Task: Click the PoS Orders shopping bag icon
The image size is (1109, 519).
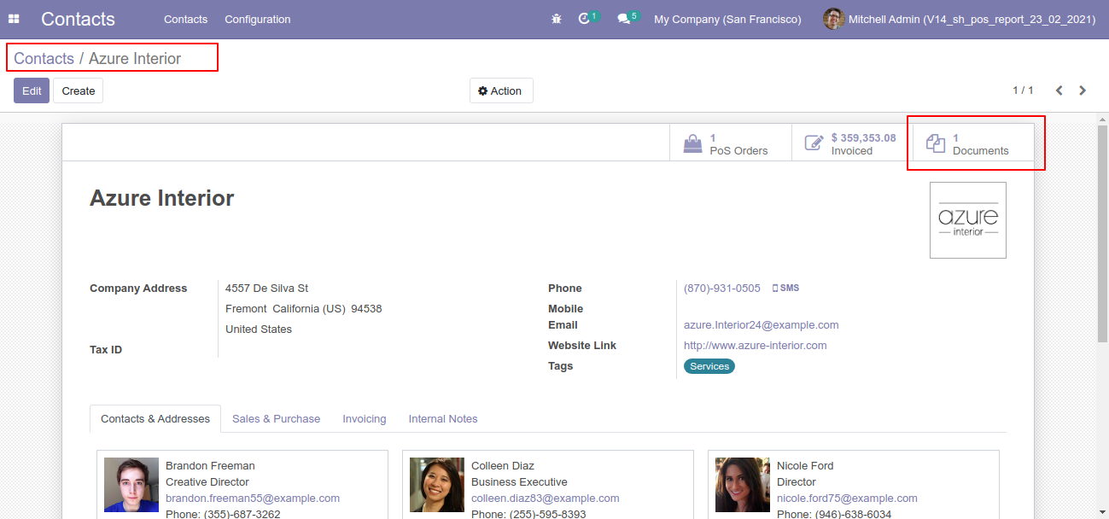Action: (x=692, y=144)
